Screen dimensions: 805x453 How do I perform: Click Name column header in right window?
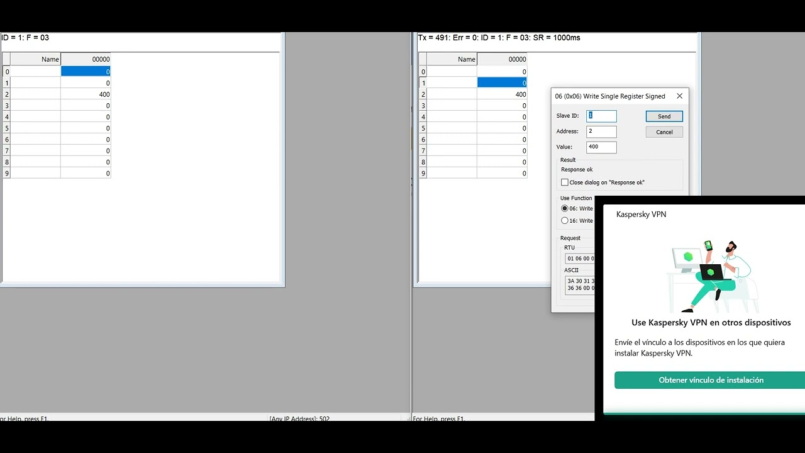point(452,59)
